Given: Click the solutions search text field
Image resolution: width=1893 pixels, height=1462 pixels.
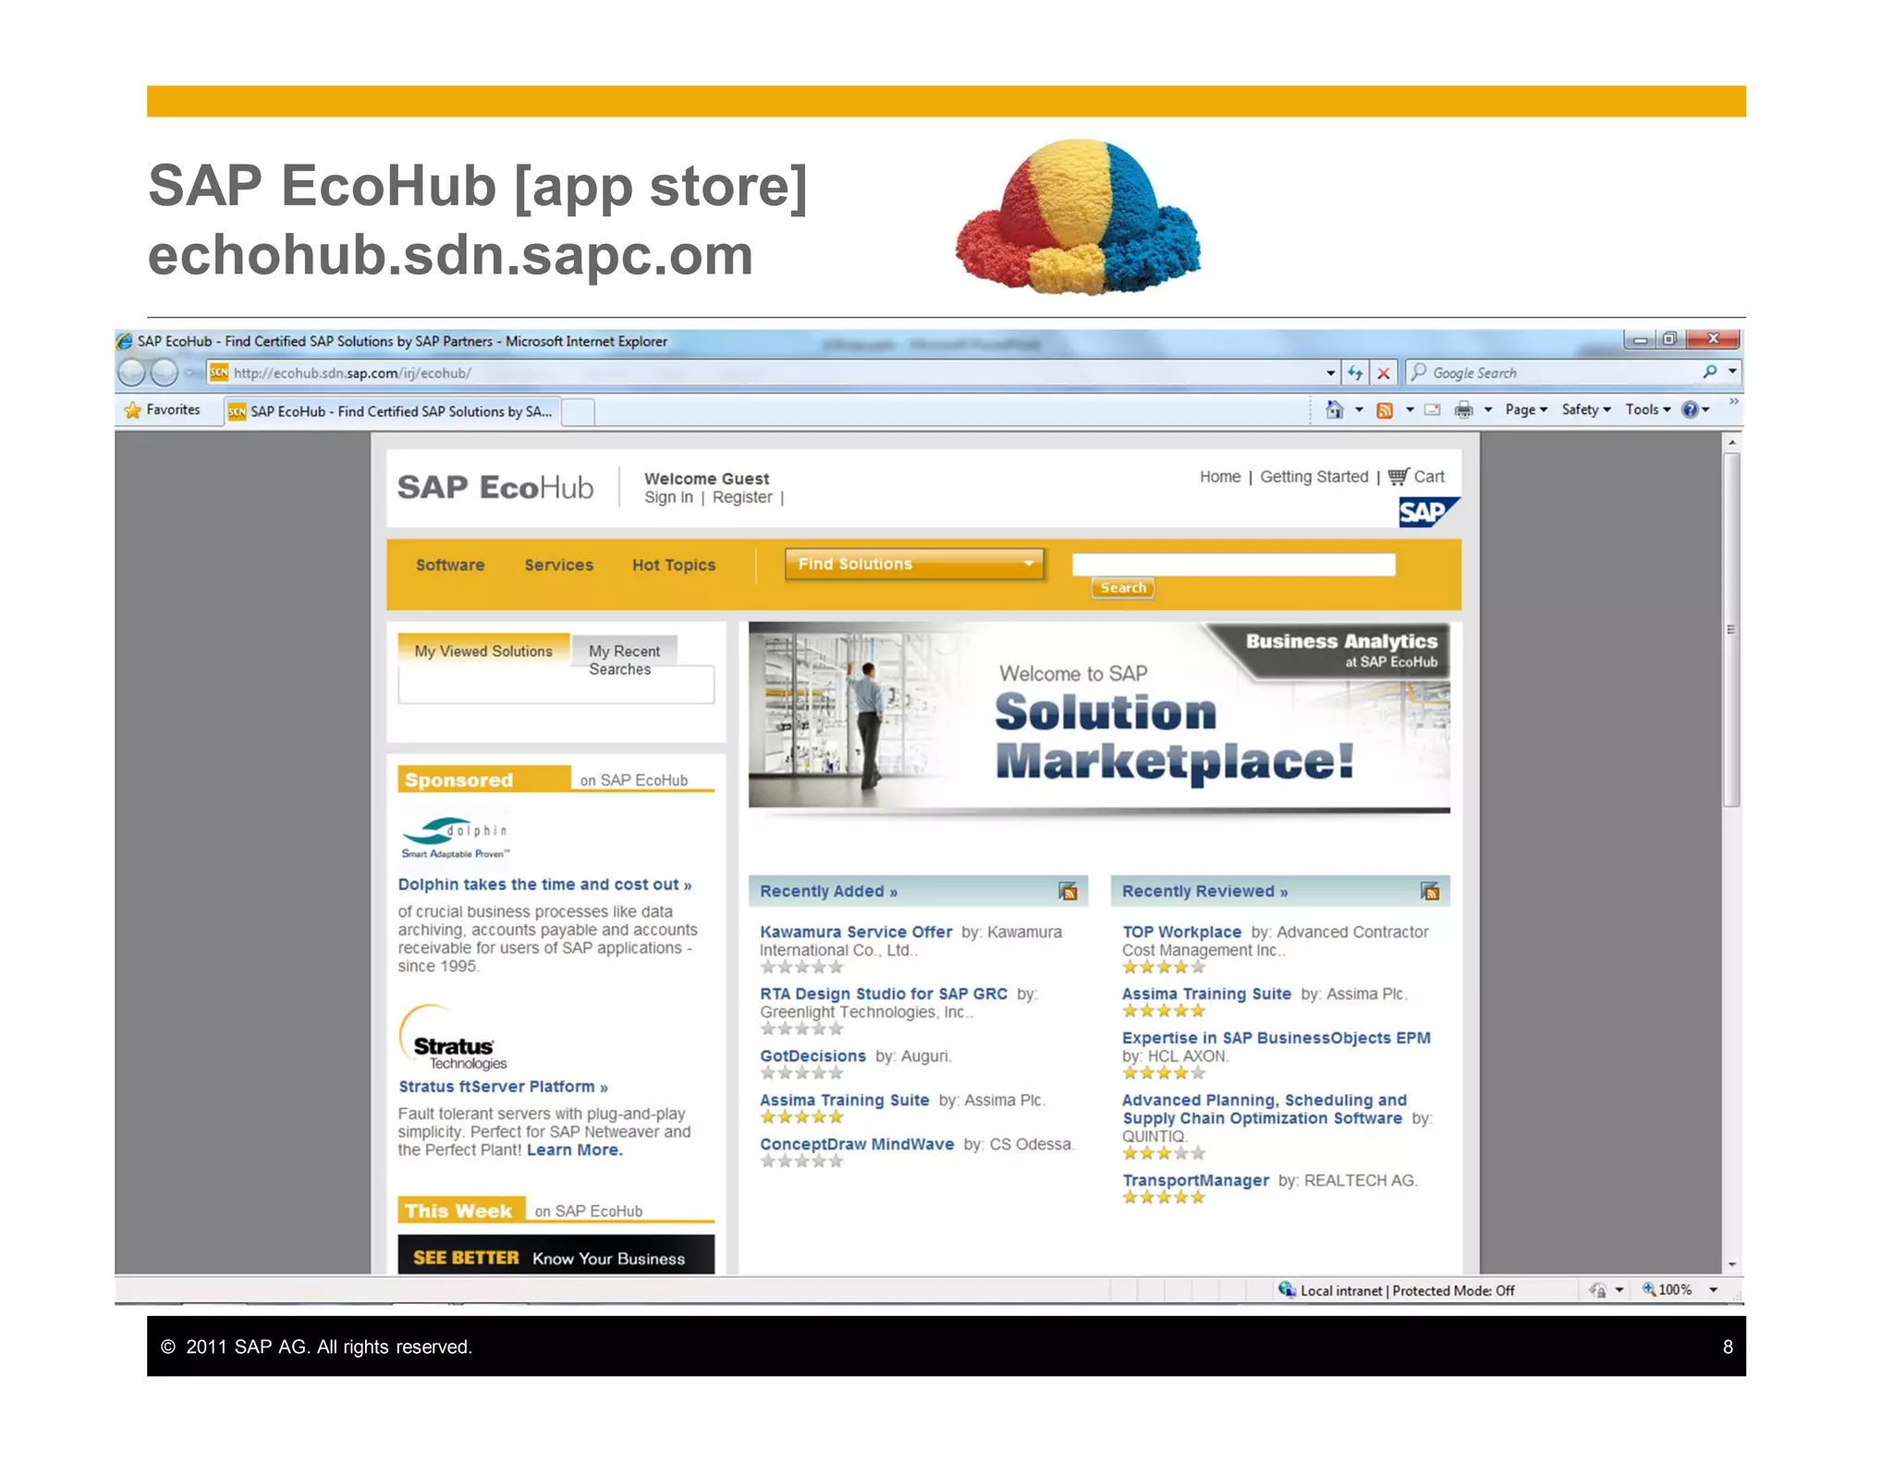Looking at the screenshot, I should click(1233, 564).
